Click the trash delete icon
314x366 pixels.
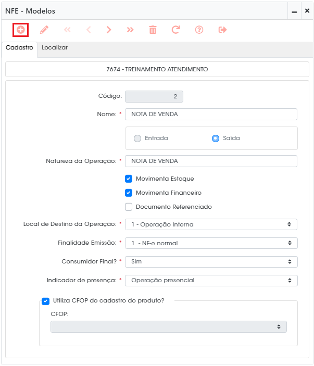tap(153, 30)
